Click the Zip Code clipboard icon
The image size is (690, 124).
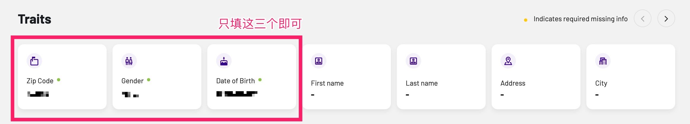(x=34, y=61)
